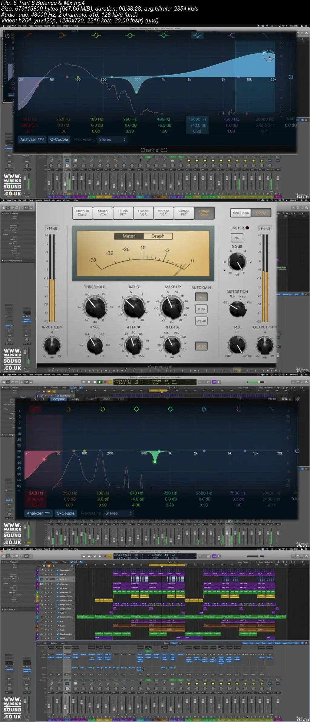310x722 pixels.
Task: Select the Classic VCA compressor tab
Action: pos(143,213)
